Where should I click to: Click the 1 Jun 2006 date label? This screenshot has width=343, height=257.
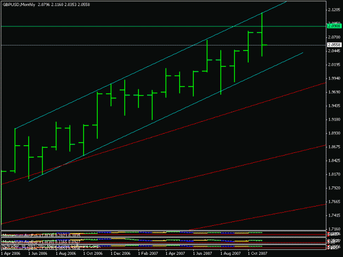tap(38, 254)
